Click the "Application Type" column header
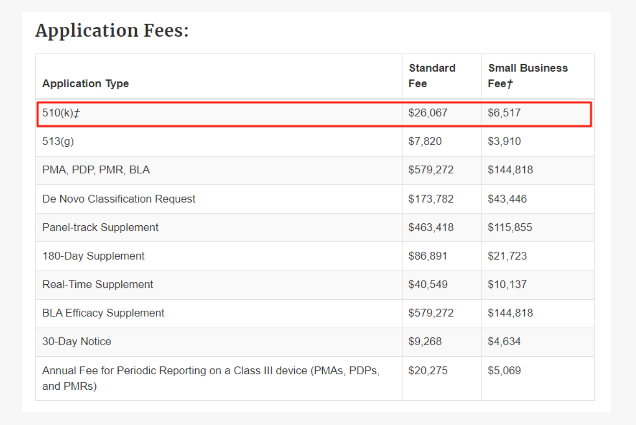 [x=86, y=84]
